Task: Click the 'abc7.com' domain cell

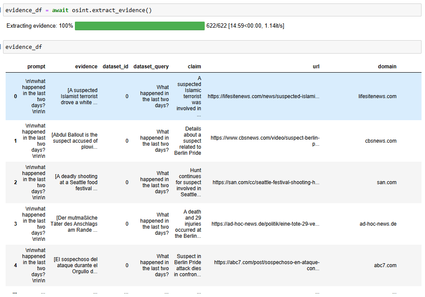Action: tap(385, 265)
